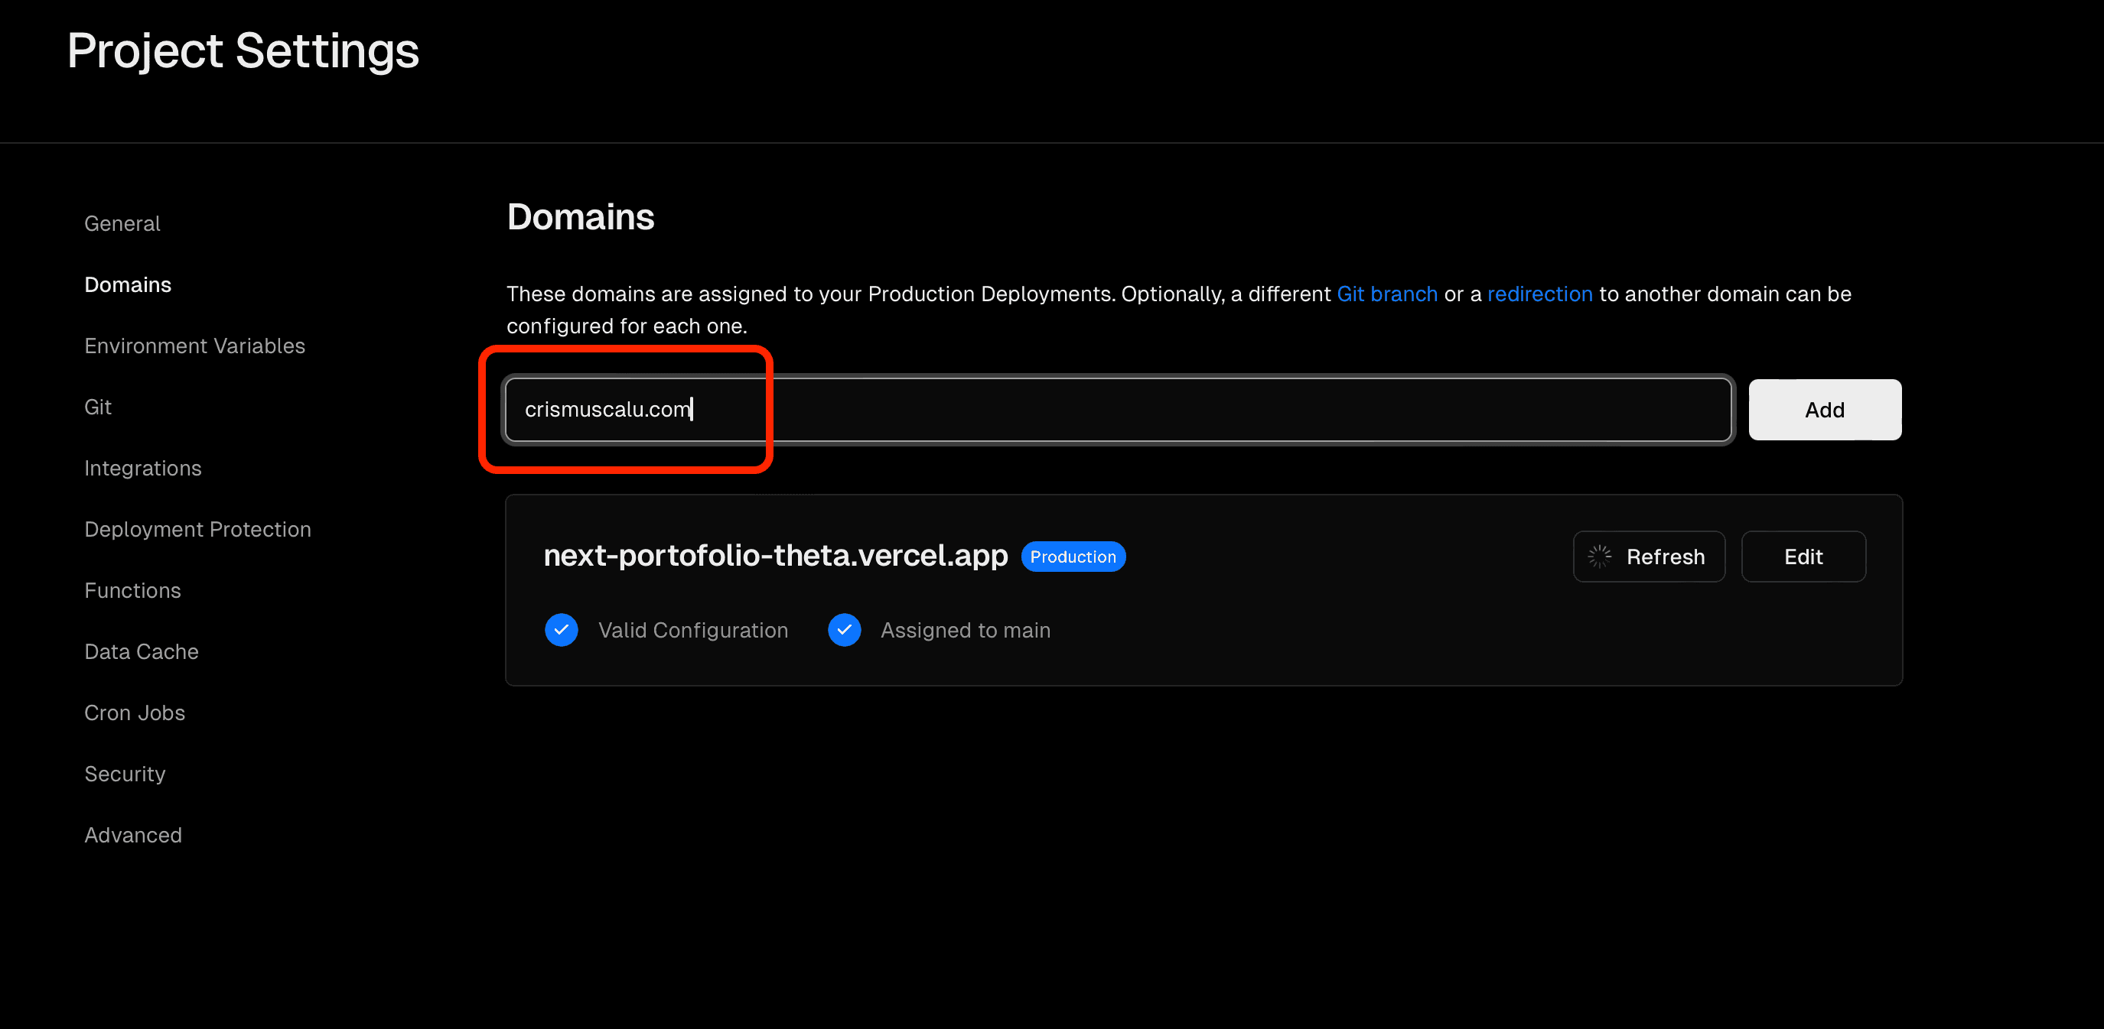
Task: View the Cron Jobs settings
Action: [x=134, y=713]
